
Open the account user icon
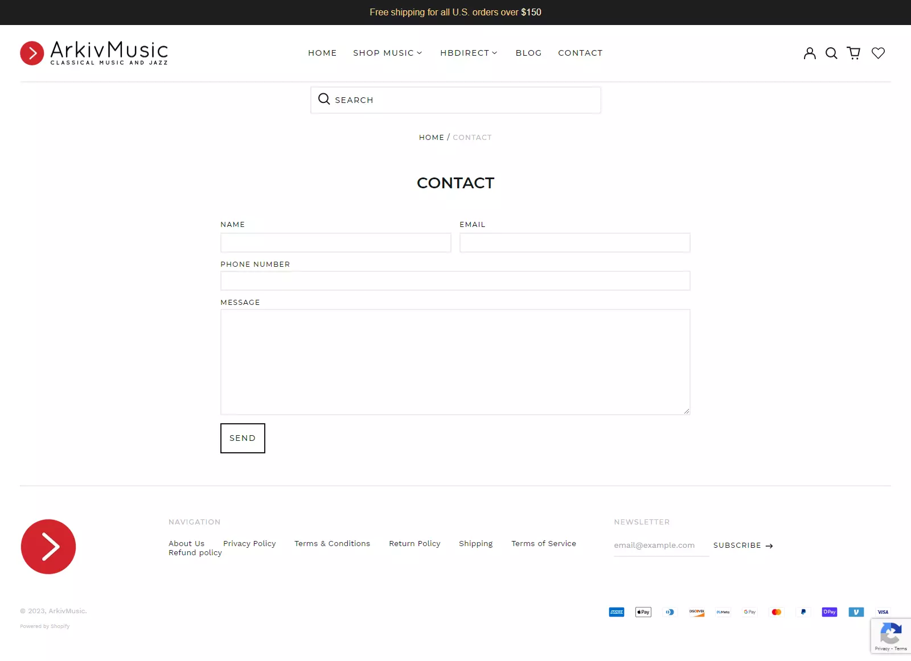coord(809,53)
